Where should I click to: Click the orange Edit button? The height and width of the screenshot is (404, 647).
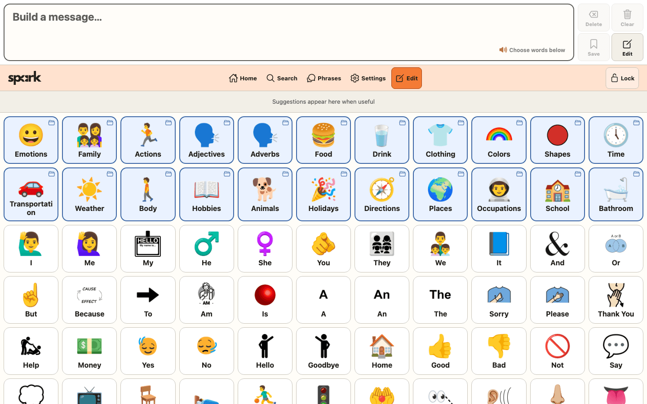coord(407,78)
